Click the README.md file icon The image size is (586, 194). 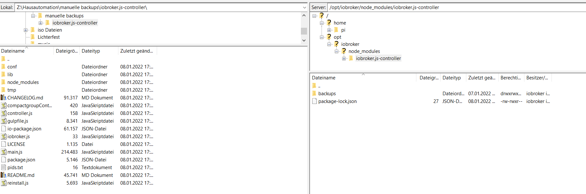coord(4,175)
